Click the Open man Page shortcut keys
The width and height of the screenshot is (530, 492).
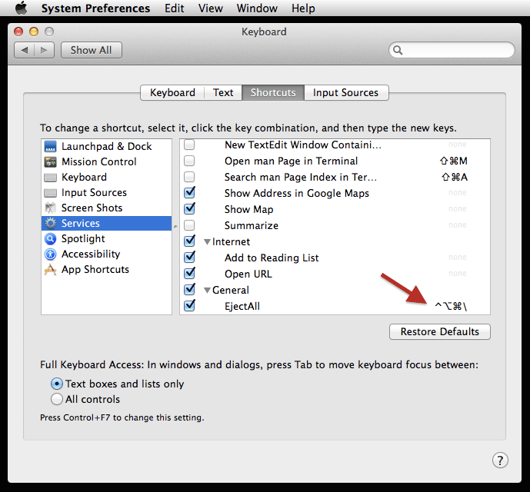(454, 161)
